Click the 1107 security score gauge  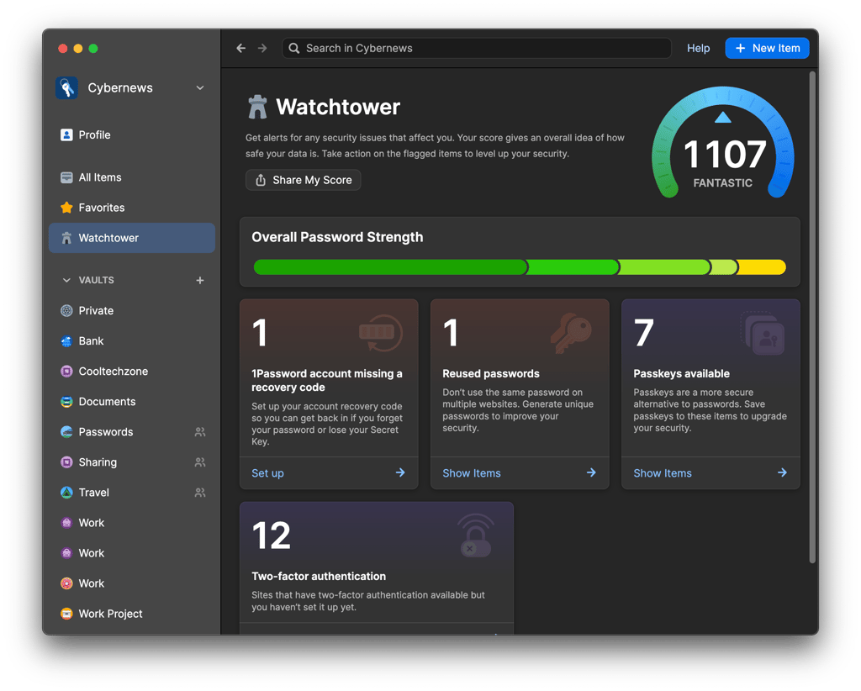[722, 144]
